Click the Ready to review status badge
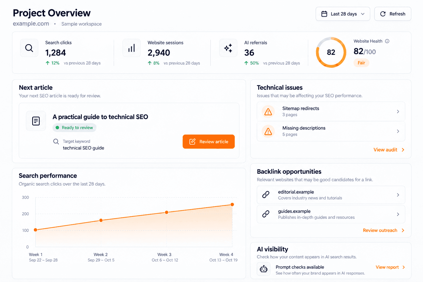The height and width of the screenshot is (282, 423). [x=74, y=128]
